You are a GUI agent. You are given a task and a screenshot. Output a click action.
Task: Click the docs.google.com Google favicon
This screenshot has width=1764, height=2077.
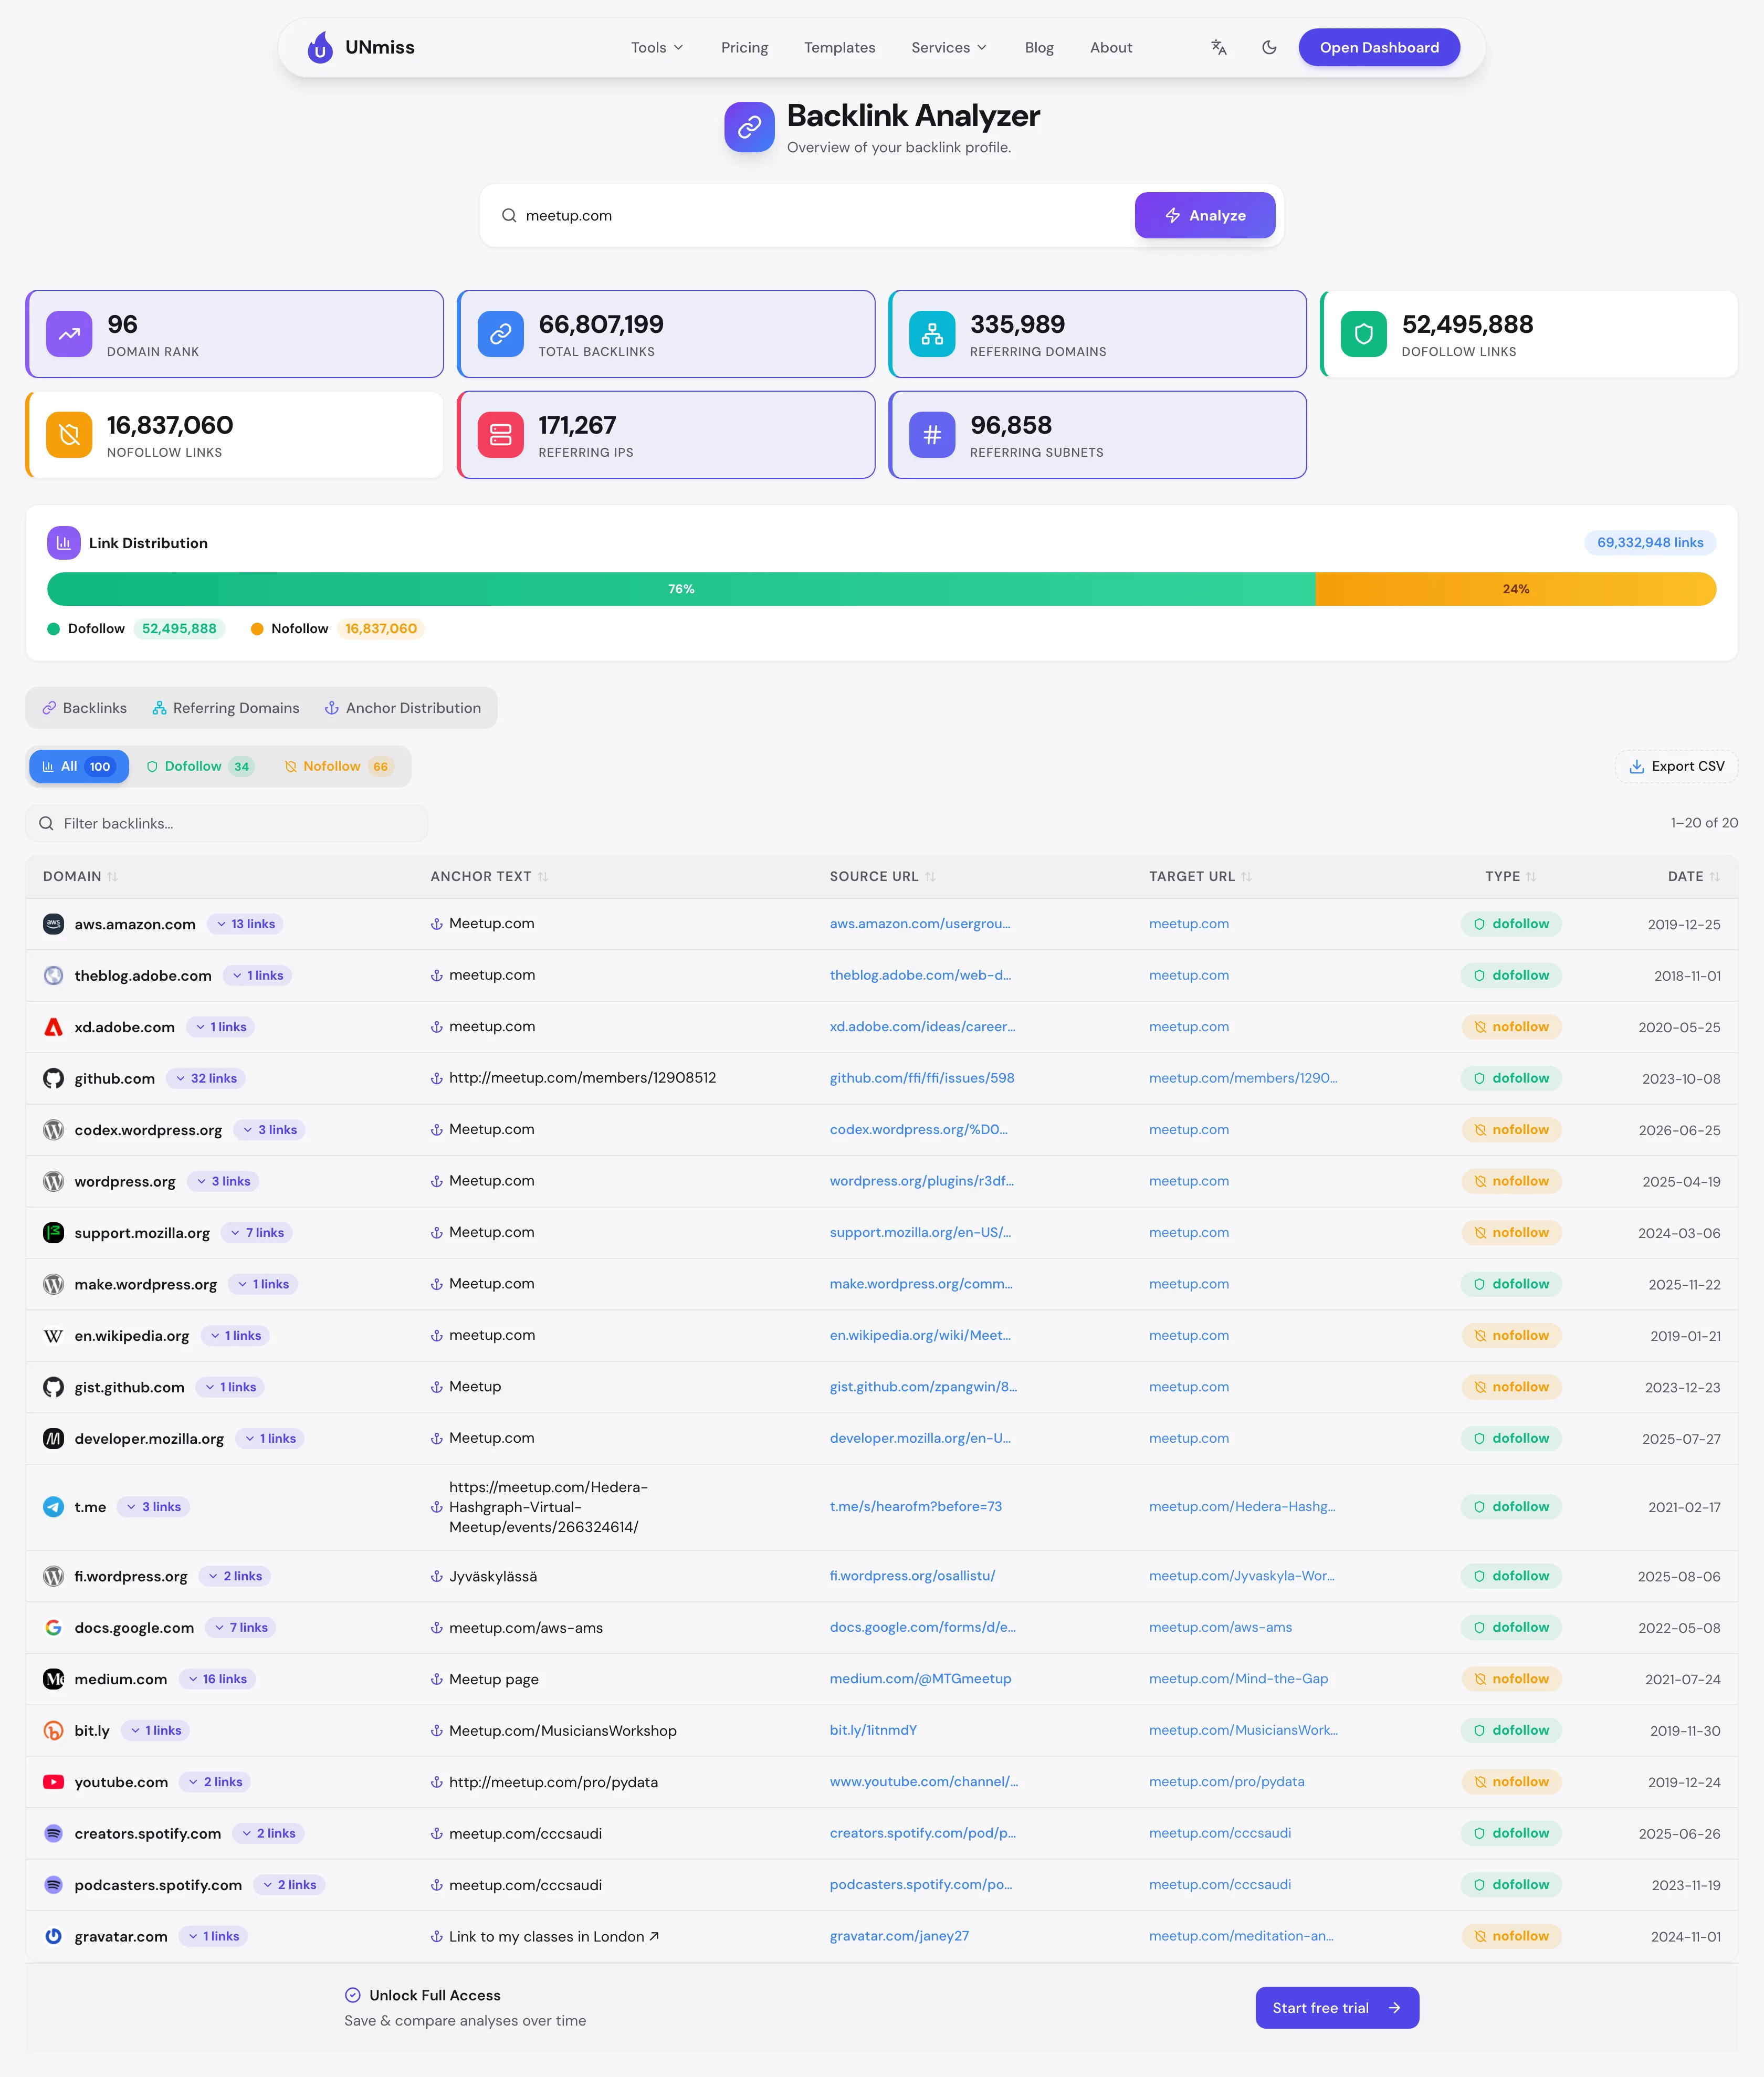click(x=54, y=1628)
